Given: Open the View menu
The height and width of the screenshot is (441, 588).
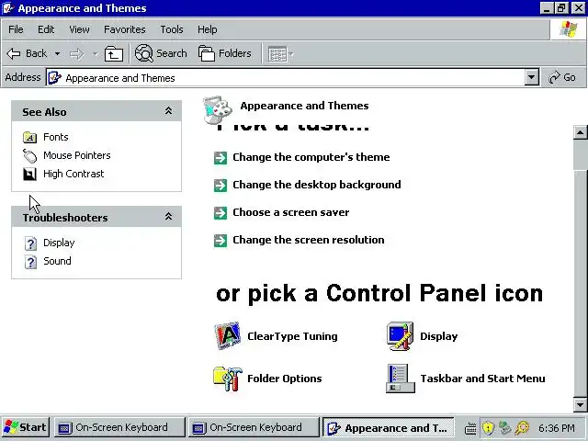Looking at the screenshot, I should [79, 29].
